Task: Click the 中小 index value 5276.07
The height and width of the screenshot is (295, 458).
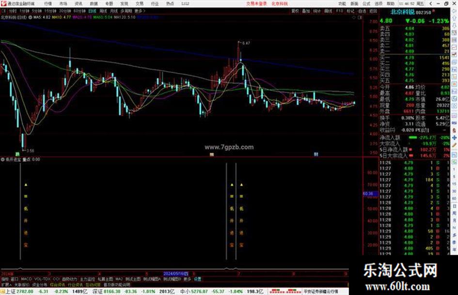Action: click(199, 292)
